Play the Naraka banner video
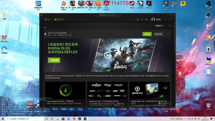The image size is (215, 121). click(107, 55)
